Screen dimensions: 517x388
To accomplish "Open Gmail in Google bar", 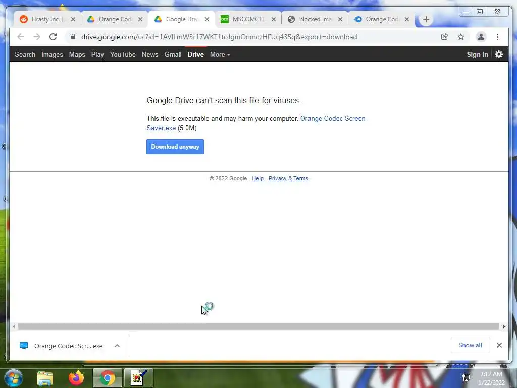I will pos(173,54).
